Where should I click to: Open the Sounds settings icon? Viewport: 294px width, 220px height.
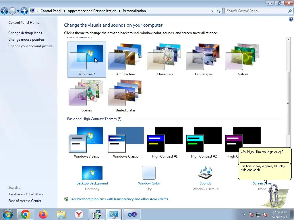click(x=205, y=172)
